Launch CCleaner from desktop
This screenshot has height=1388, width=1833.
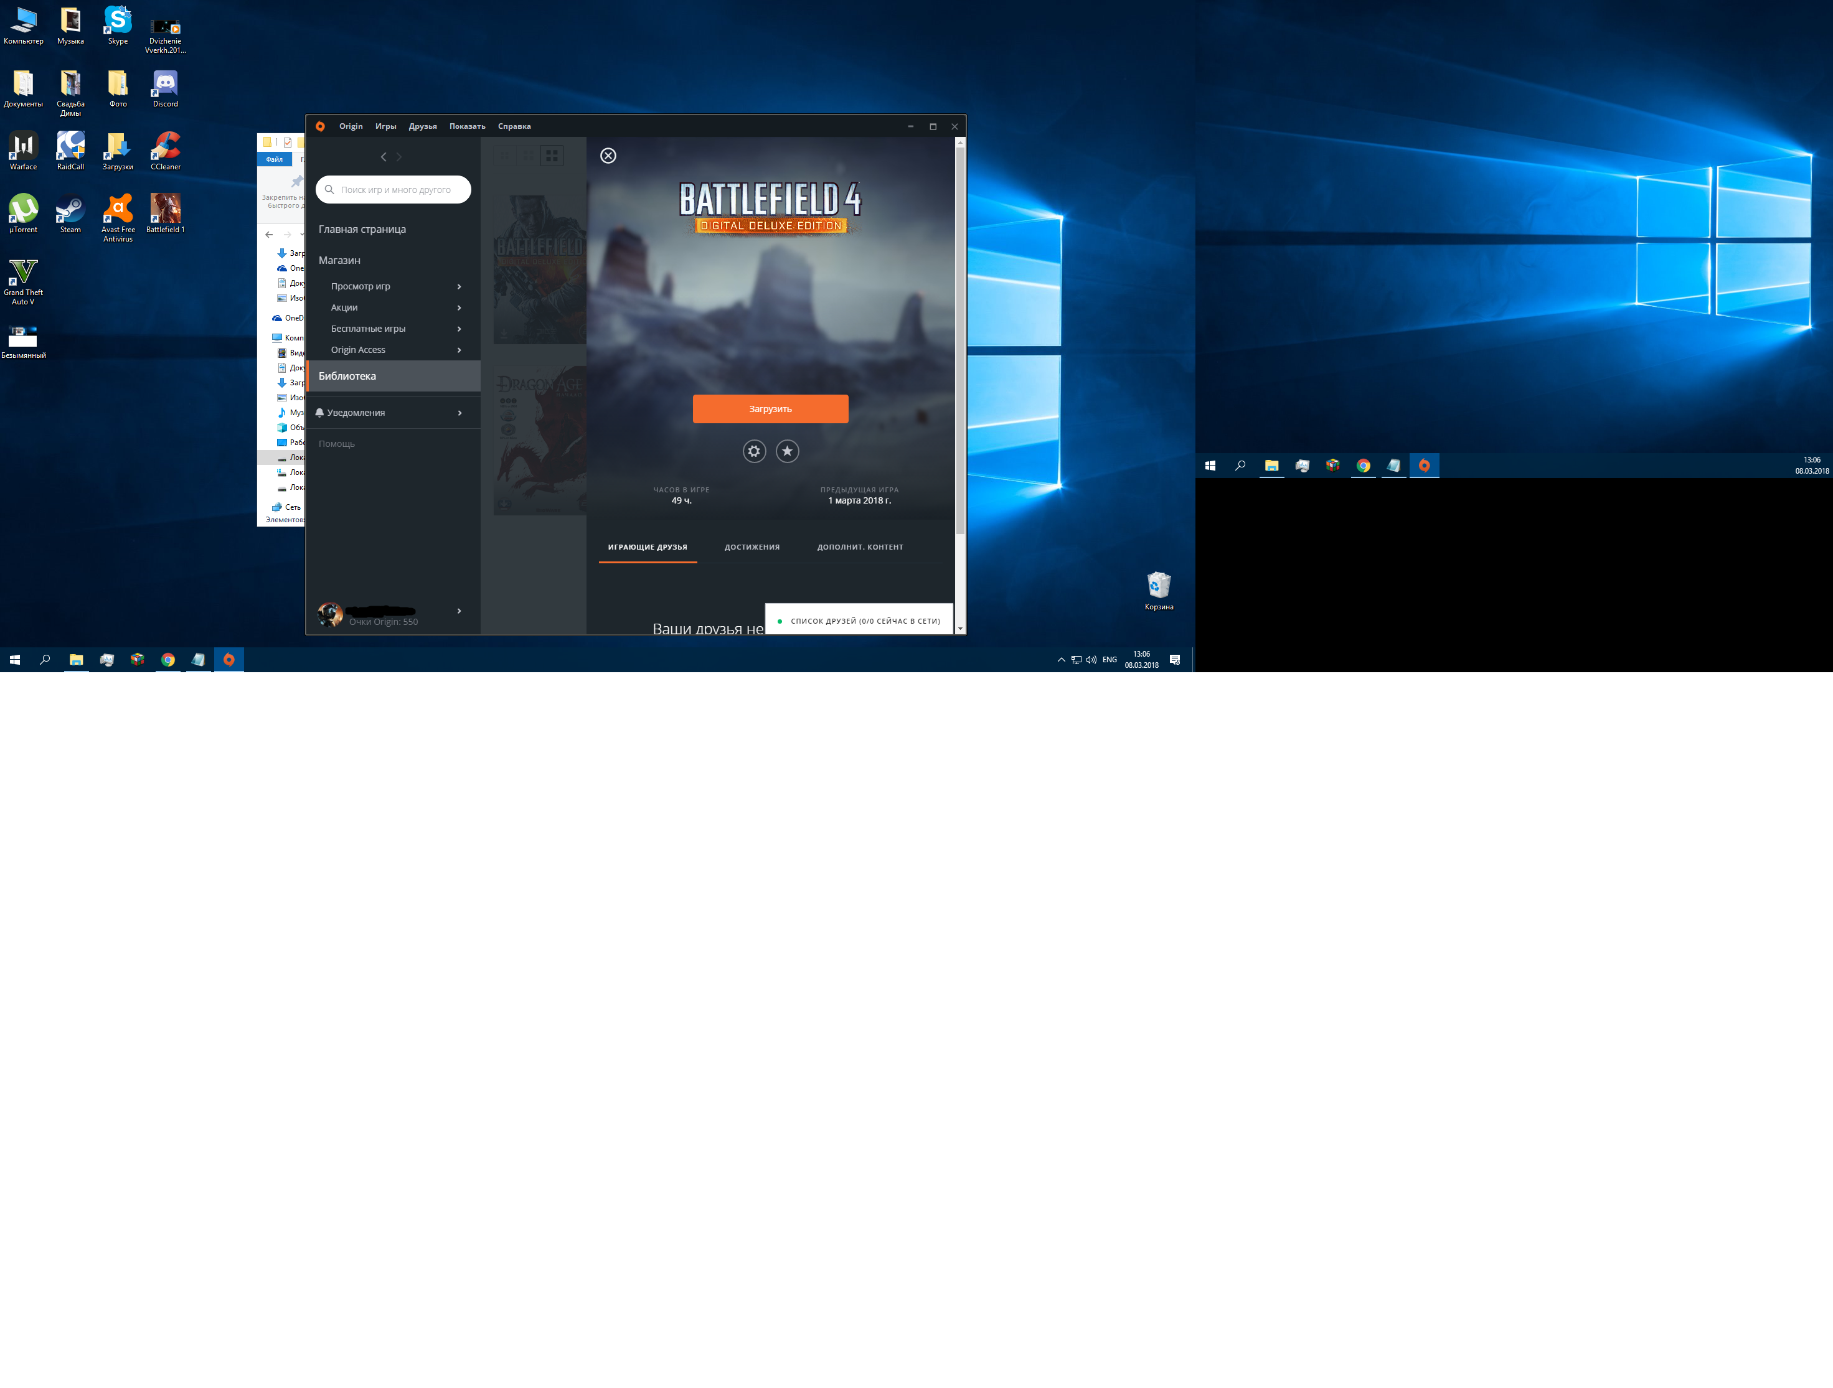point(165,151)
